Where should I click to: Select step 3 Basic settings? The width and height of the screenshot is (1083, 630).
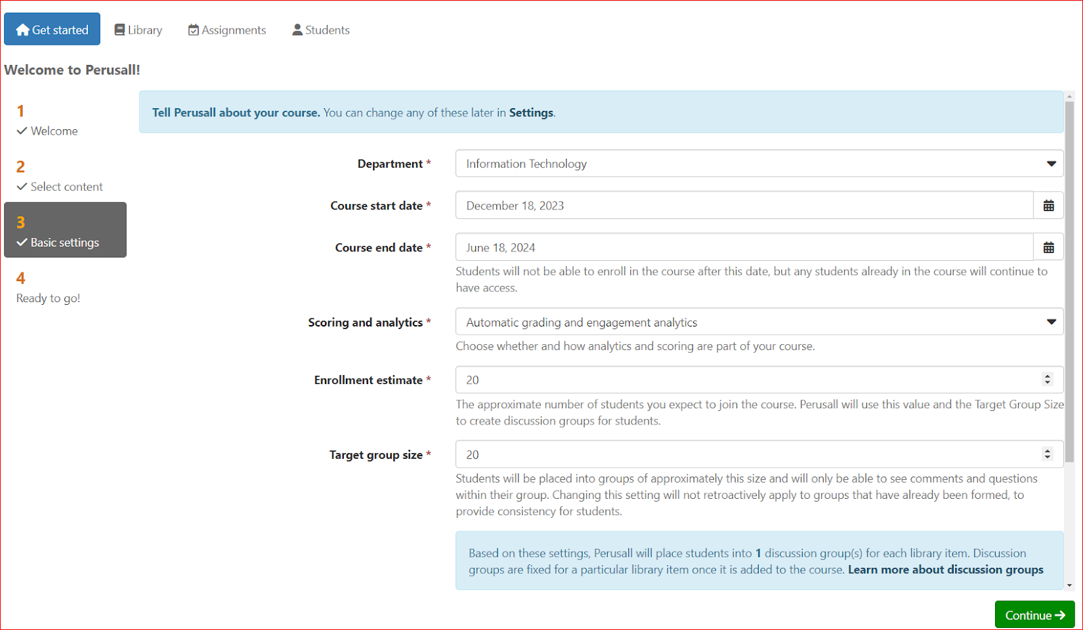point(65,230)
